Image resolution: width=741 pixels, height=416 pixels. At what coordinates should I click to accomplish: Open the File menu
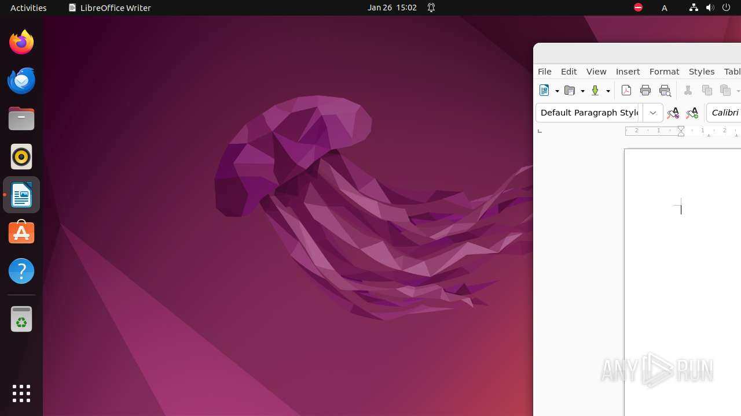545,72
